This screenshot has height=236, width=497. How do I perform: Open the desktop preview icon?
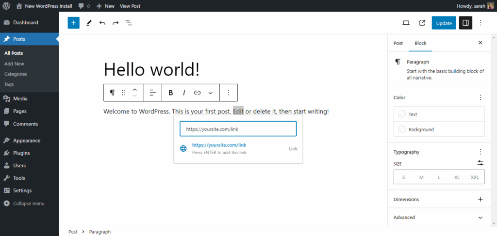coord(406,23)
